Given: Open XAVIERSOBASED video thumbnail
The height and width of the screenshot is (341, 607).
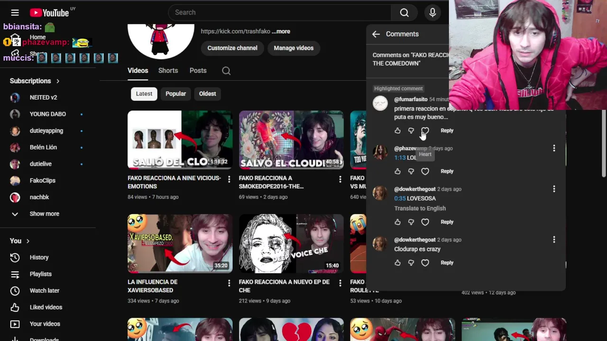Looking at the screenshot, I should coord(180,244).
